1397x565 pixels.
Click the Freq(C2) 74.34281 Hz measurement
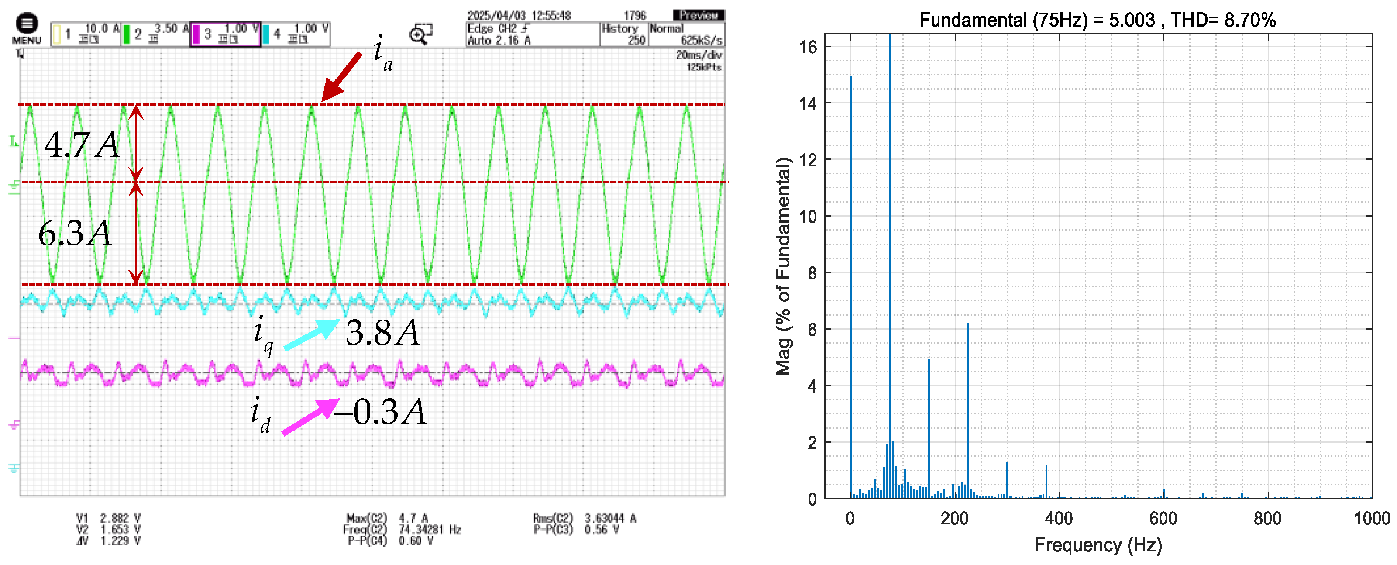pos(402,529)
